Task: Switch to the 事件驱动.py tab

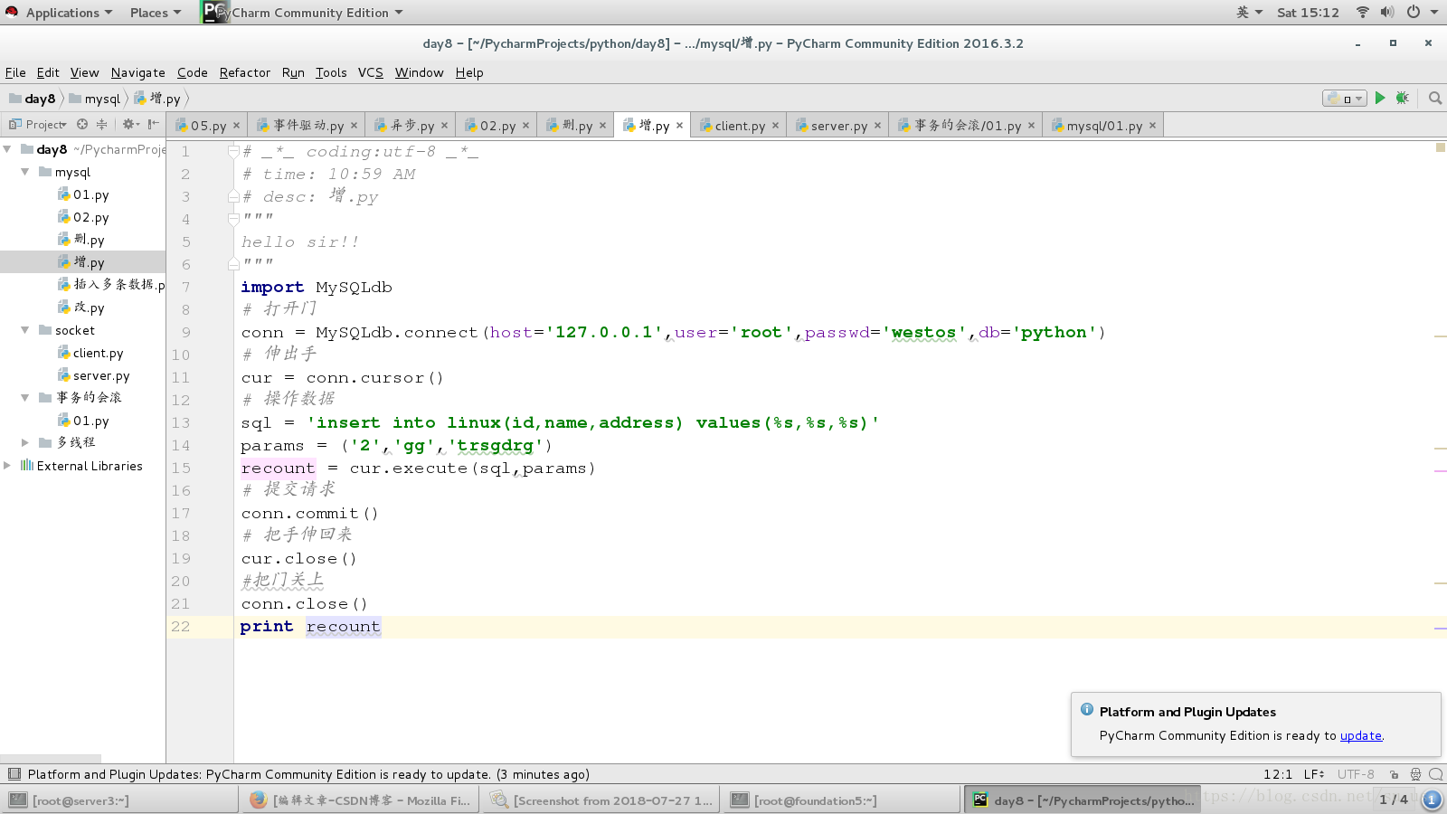Action: click(x=307, y=126)
